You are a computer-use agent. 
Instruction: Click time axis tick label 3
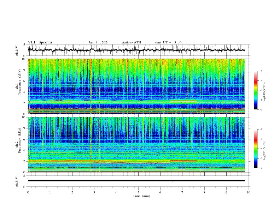(x=94, y=192)
